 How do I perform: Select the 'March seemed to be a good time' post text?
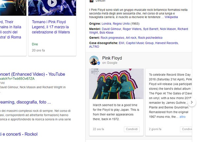[116, 112]
